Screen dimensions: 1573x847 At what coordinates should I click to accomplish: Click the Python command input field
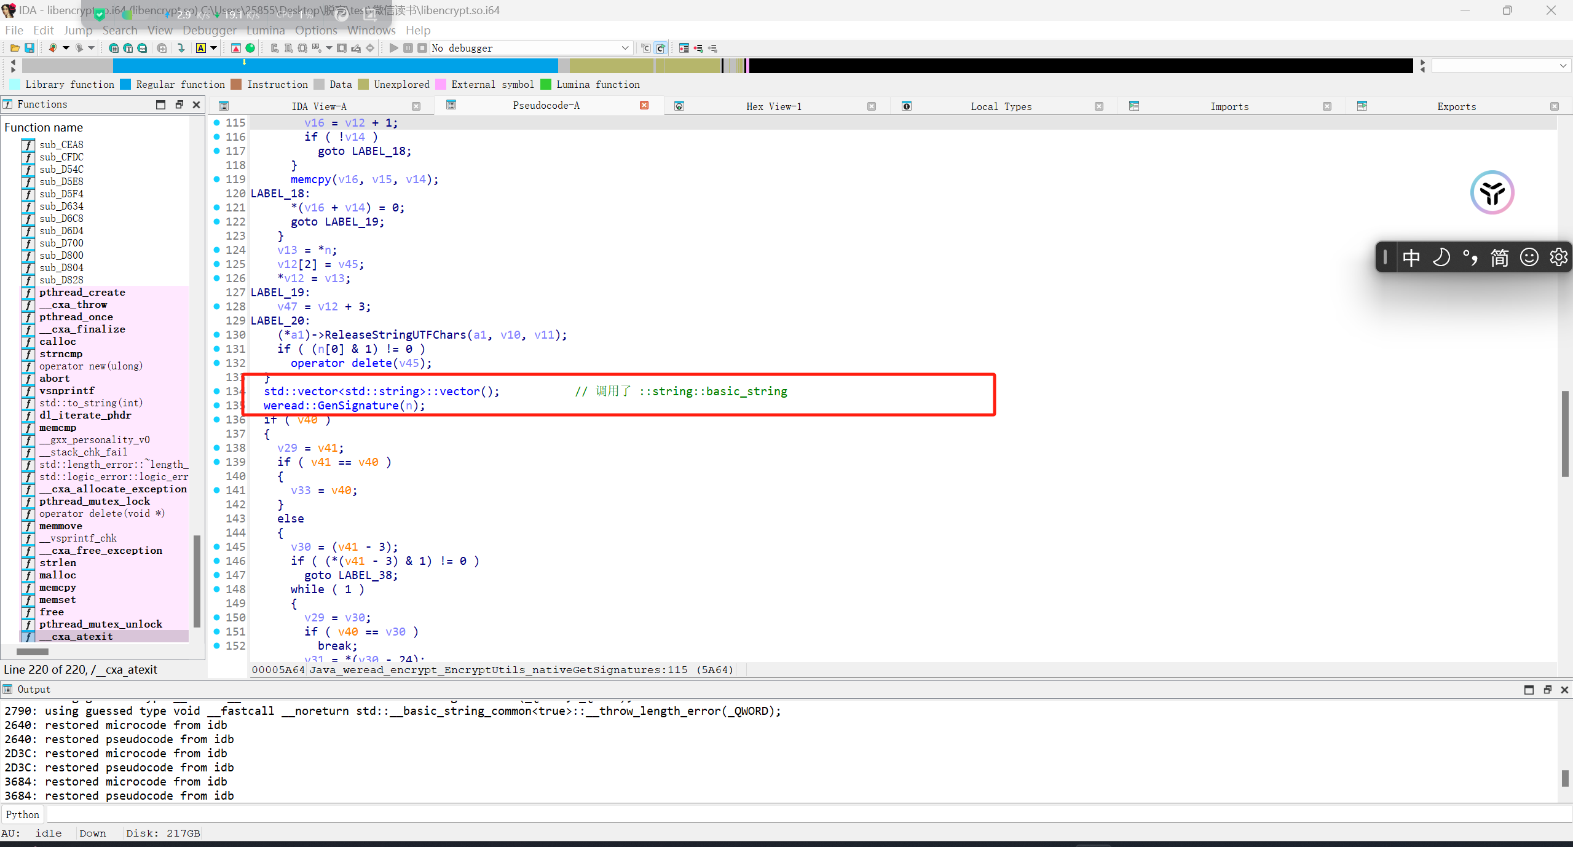799,814
